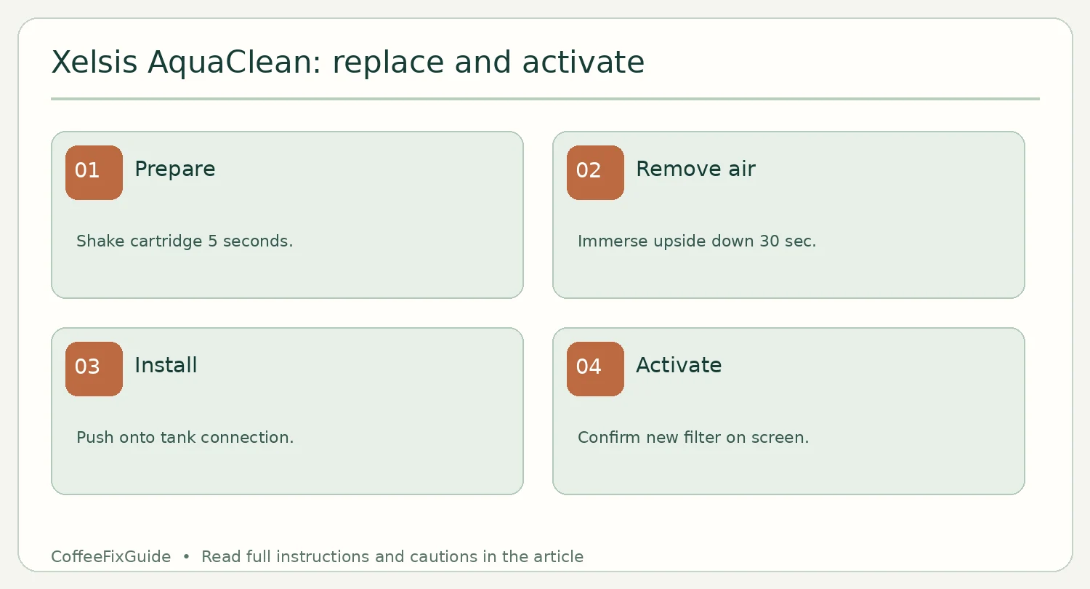Click the Xelsis AquaClean page title
Viewport: 1090px width, 589px height.
coord(348,63)
